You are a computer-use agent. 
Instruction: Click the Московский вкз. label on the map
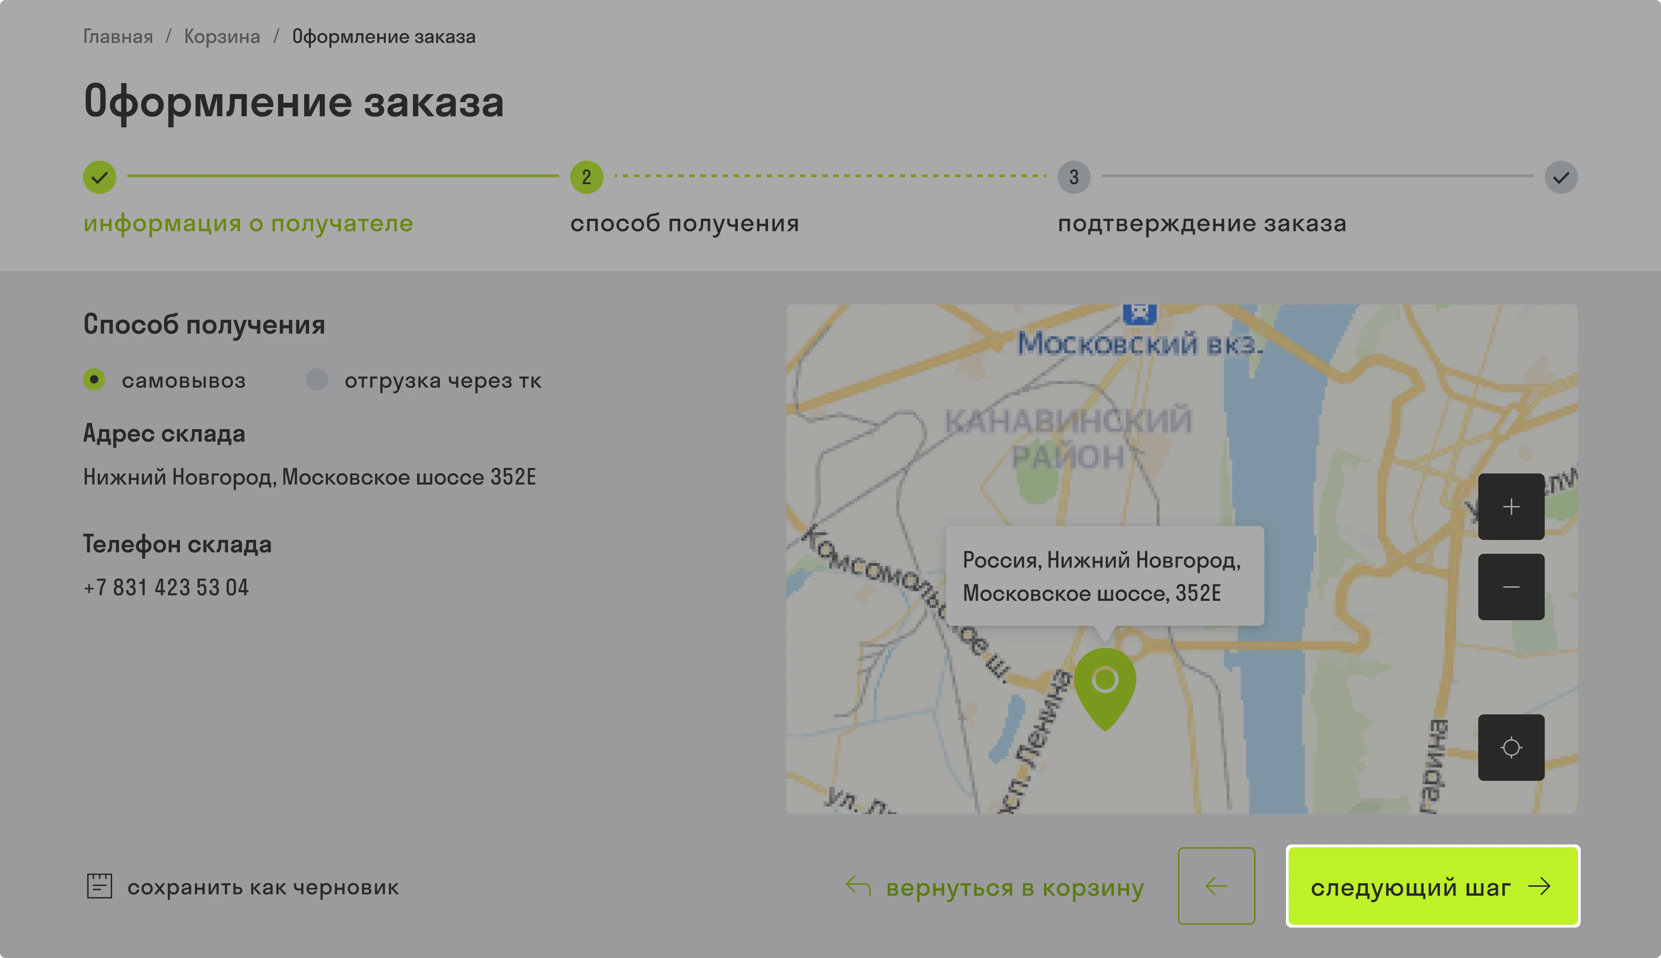click(x=1140, y=344)
